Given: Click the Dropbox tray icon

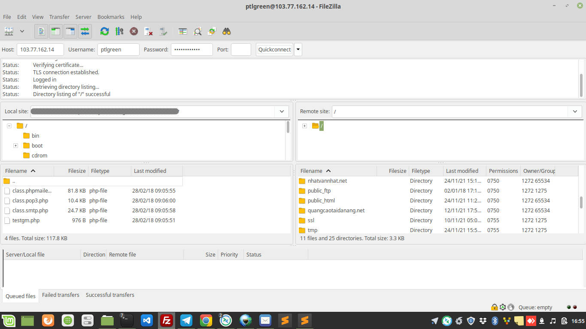Looking at the screenshot, I should [483, 321].
